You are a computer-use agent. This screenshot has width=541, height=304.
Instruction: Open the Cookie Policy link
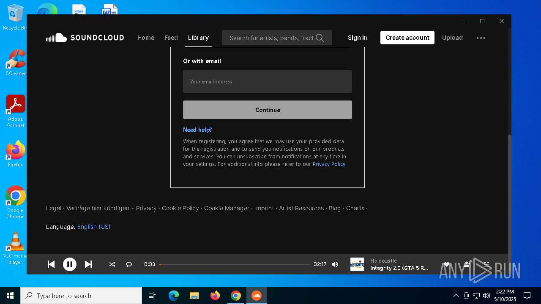point(180,208)
